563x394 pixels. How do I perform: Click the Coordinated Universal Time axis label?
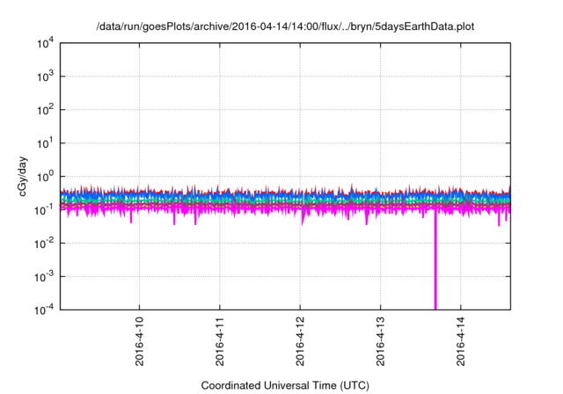click(285, 385)
